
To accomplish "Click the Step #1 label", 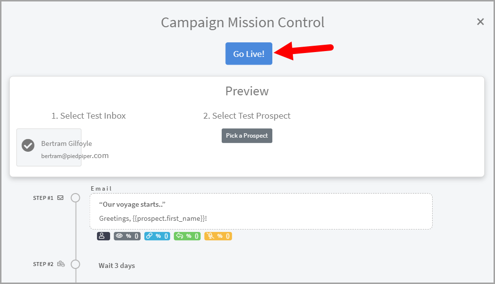I will [43, 198].
